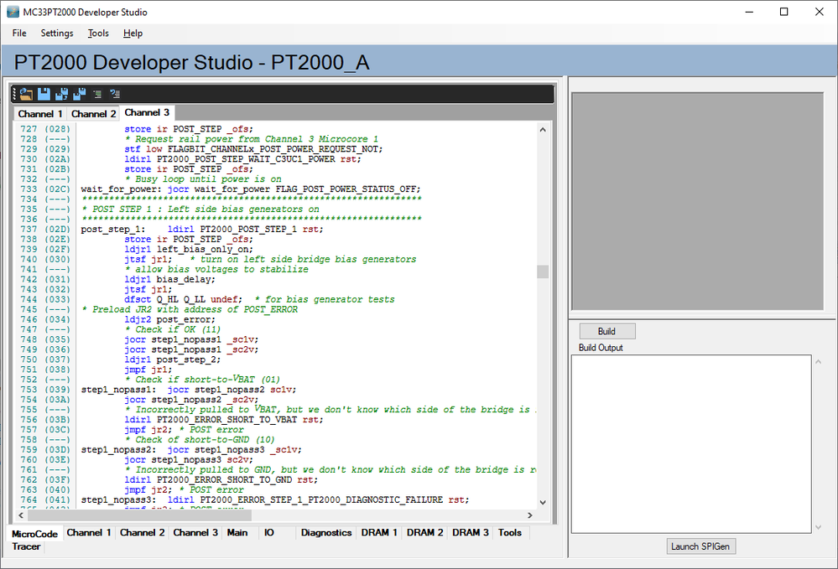Click comment '* Check if OK (11)'

click(x=173, y=330)
